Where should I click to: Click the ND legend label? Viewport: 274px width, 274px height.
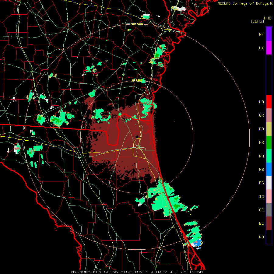(x=261, y=237)
